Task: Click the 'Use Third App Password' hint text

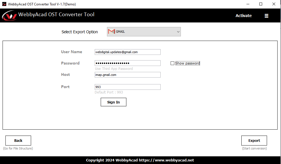Action: coord(114,69)
